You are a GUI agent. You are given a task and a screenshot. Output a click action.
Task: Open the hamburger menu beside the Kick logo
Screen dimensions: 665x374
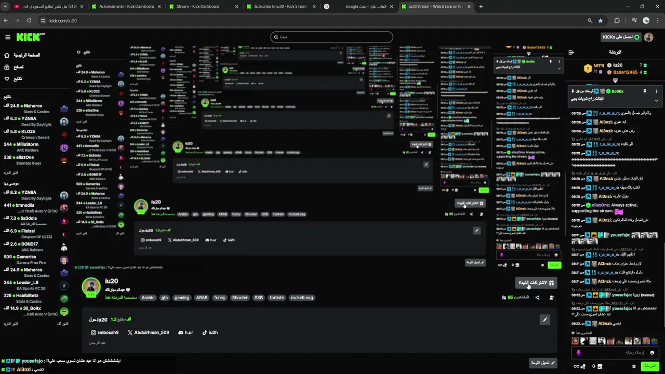(x=8, y=37)
